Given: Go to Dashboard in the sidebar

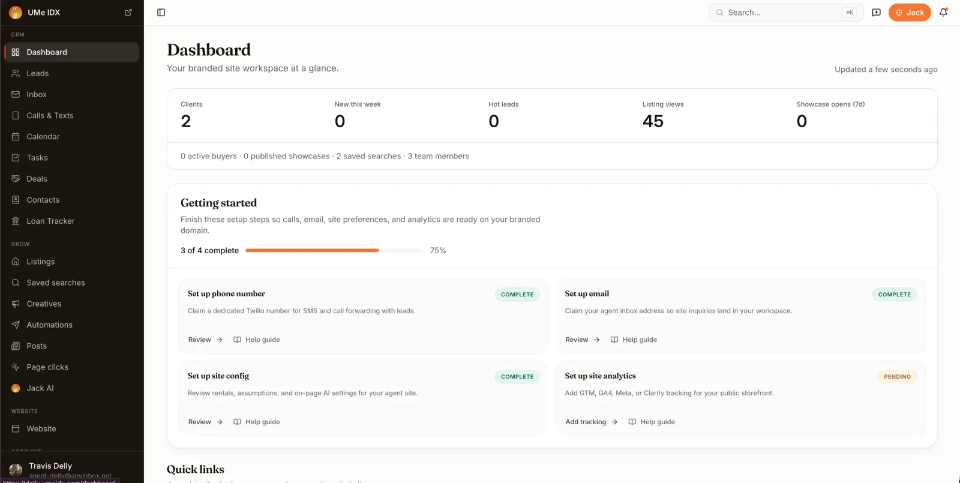Looking at the screenshot, I should tap(72, 52).
